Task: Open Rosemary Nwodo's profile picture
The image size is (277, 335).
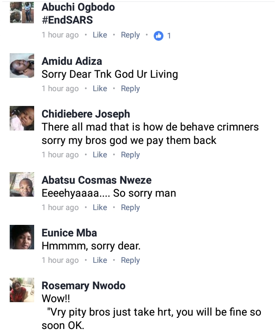Action: [x=22, y=290]
